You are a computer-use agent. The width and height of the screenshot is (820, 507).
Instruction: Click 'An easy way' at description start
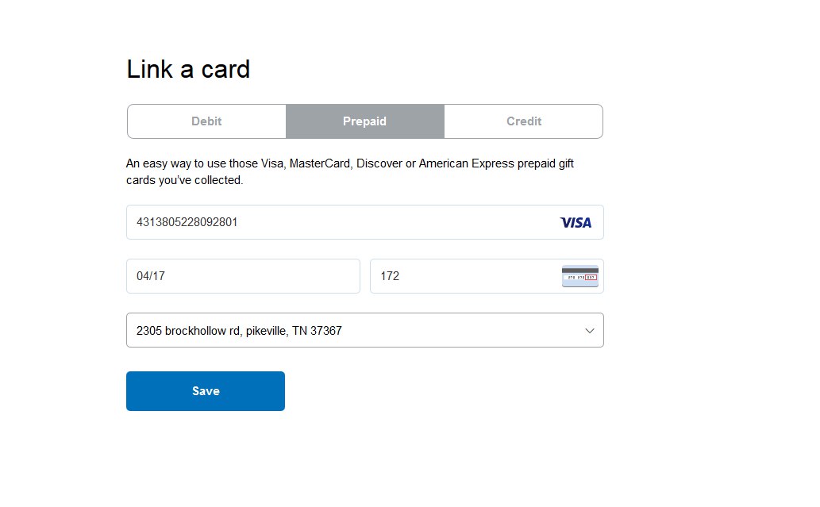coord(159,163)
